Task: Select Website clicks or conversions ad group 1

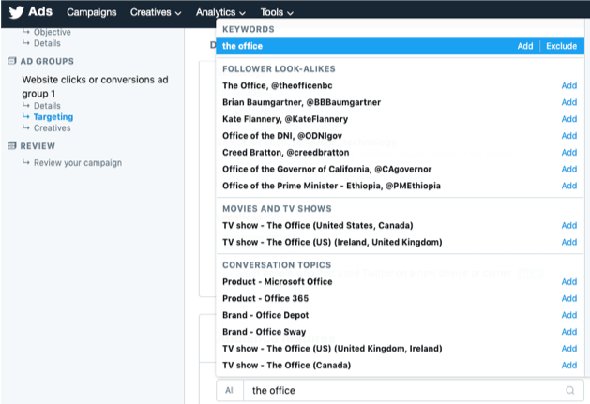Action: point(95,86)
